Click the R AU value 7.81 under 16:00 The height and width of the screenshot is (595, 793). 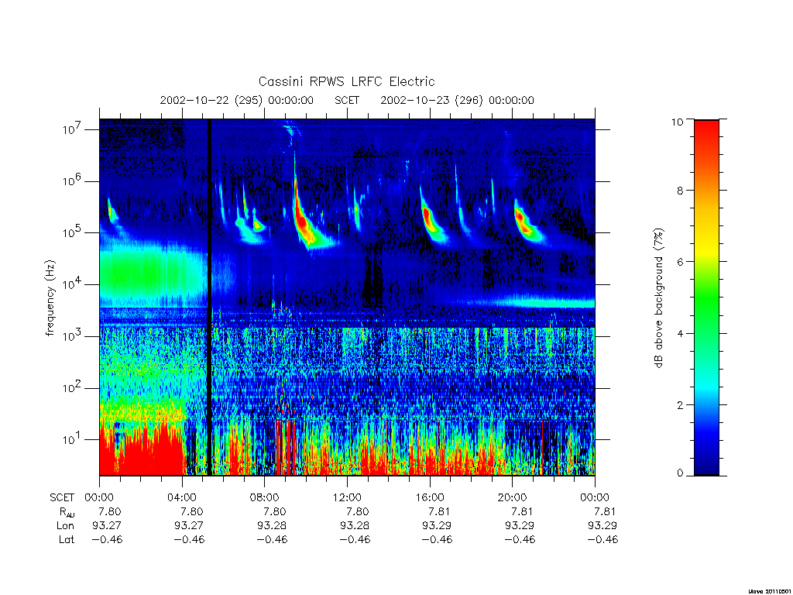[x=440, y=511]
